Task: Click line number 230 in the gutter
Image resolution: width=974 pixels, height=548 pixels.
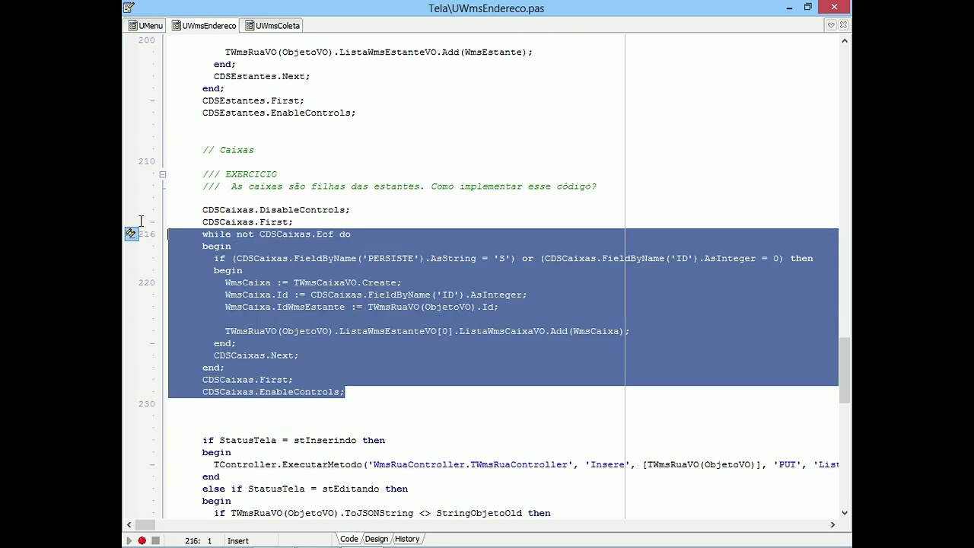Action: pos(146,403)
